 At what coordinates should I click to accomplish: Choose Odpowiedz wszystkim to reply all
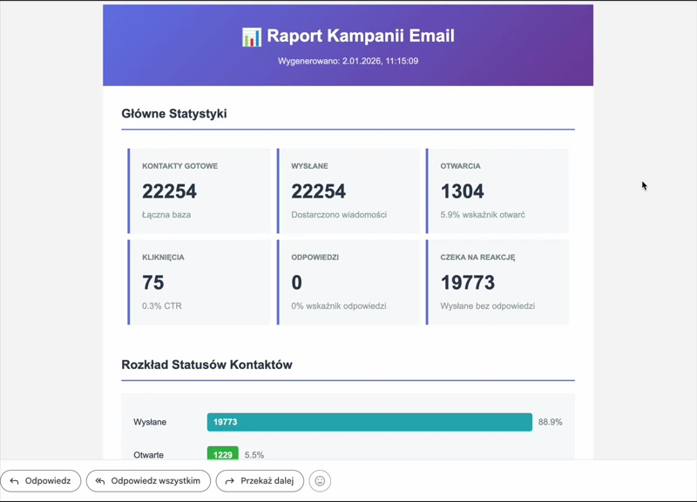pos(148,481)
